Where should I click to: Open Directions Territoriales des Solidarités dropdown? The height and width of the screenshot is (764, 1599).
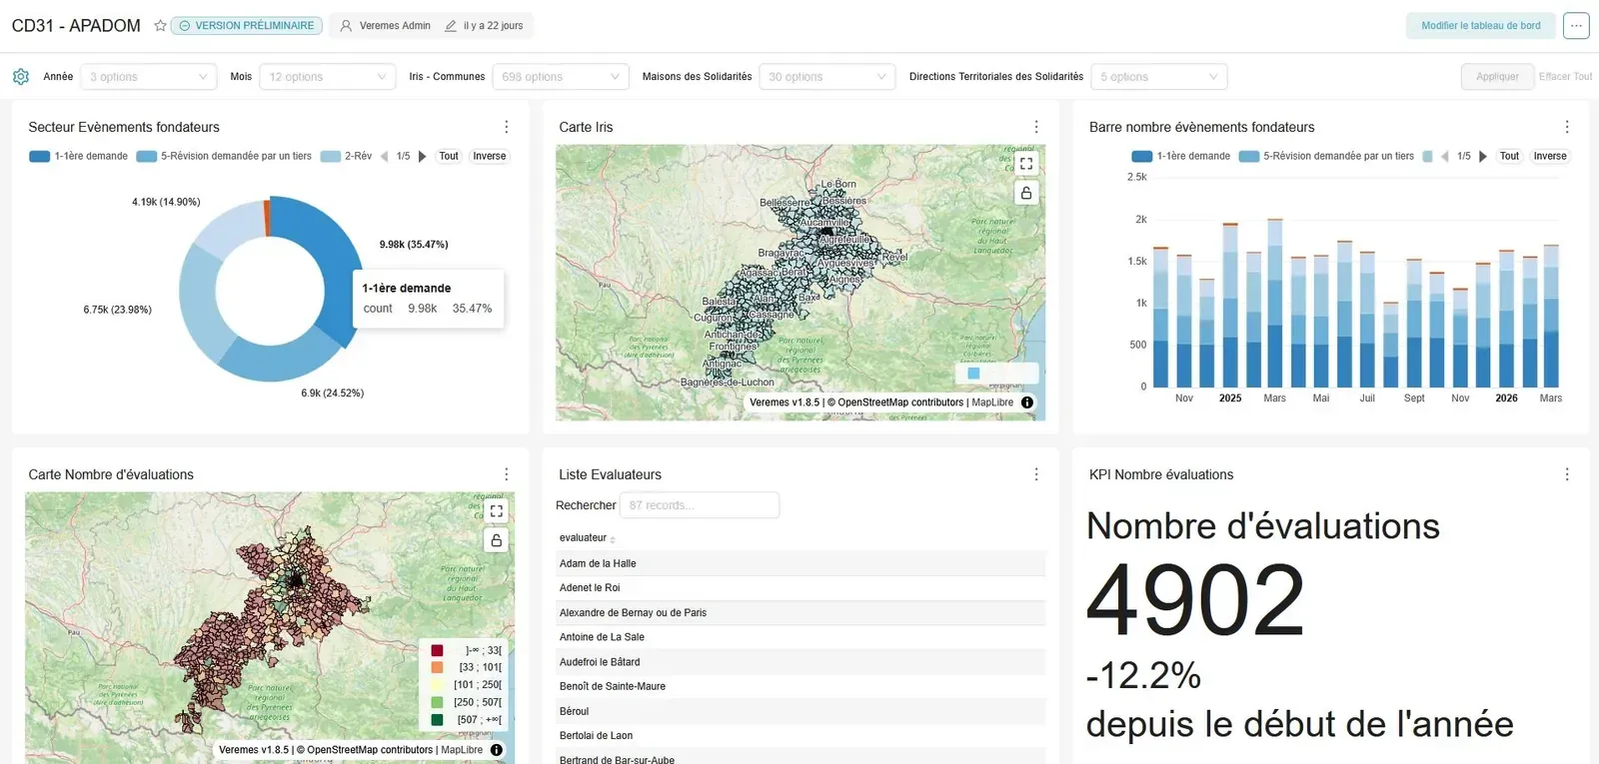tap(1159, 77)
